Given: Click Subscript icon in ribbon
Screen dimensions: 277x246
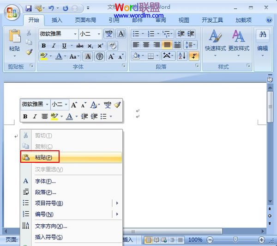Looking at the screenshot, I should click(90, 46).
